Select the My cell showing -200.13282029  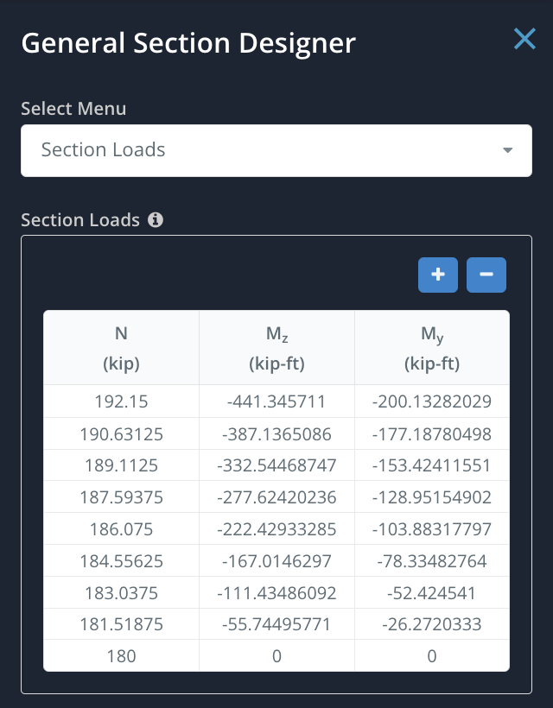tap(432, 401)
